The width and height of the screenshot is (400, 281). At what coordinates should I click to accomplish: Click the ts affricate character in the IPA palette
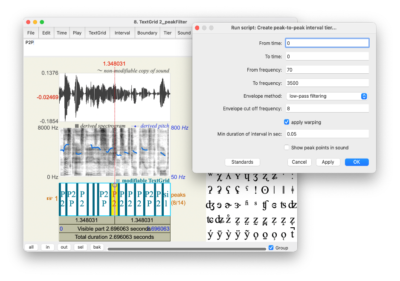284,205
